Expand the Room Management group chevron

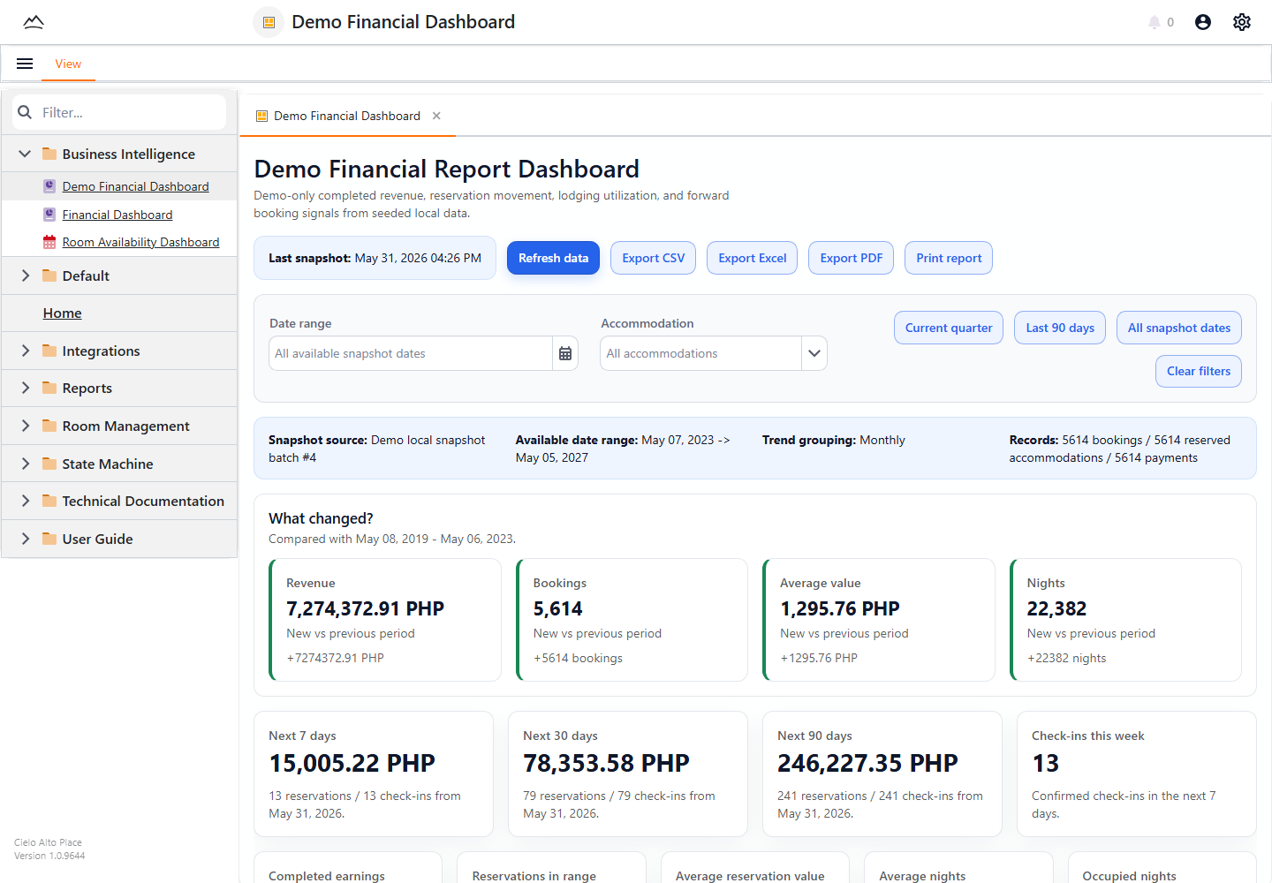(25, 426)
